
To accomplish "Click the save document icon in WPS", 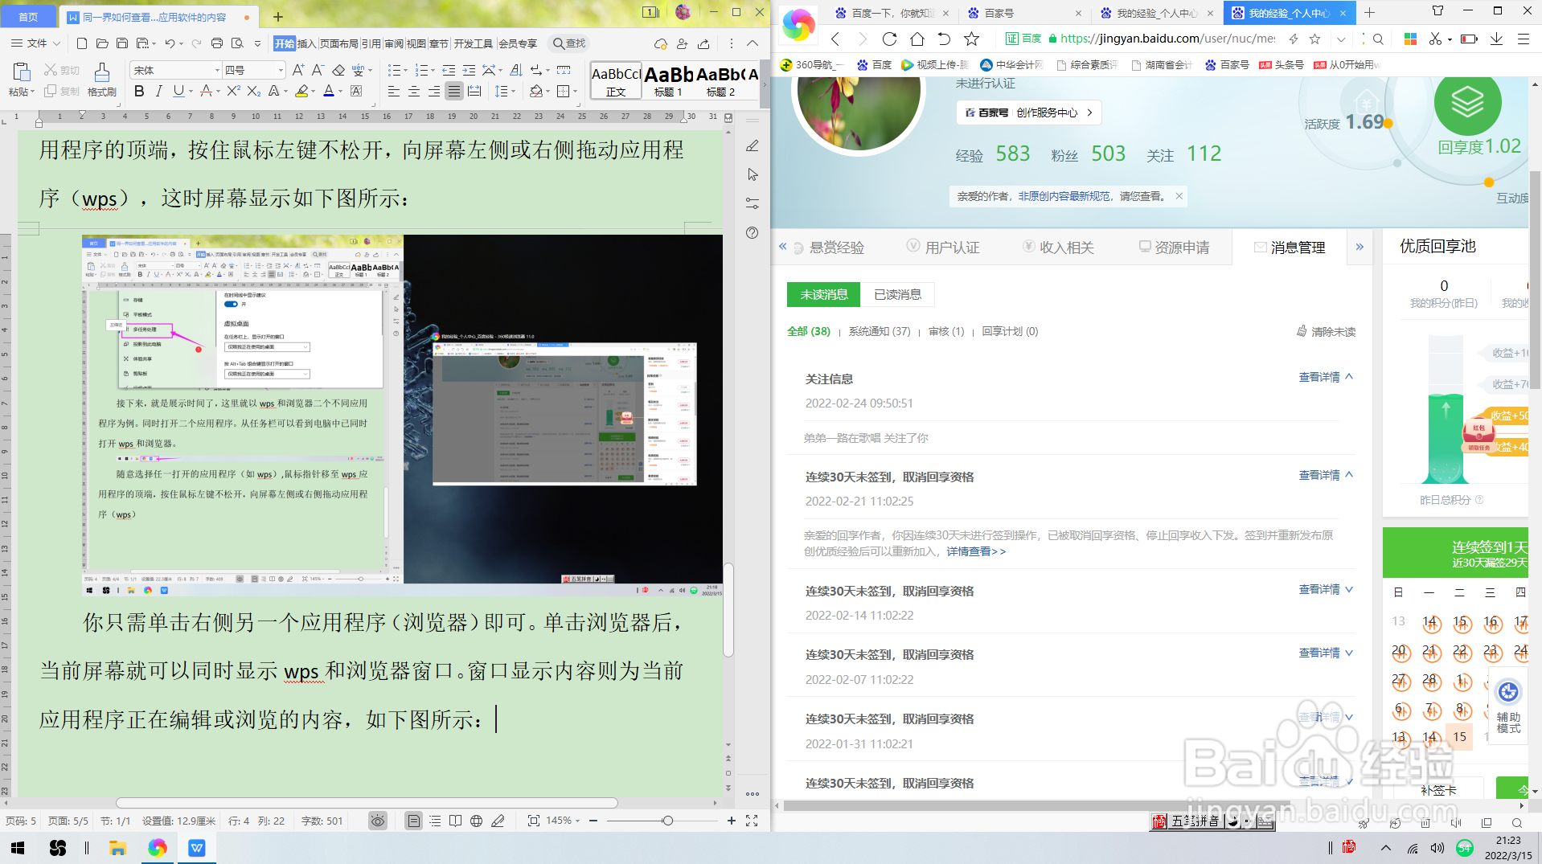I will pyautogui.click(x=122, y=43).
